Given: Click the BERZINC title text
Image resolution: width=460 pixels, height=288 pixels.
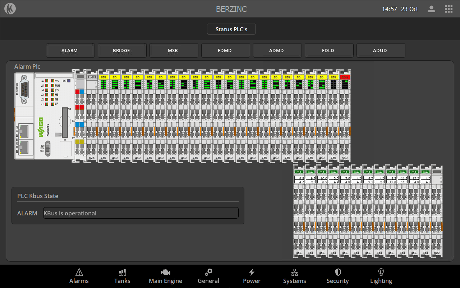Looking at the screenshot, I should (231, 9).
